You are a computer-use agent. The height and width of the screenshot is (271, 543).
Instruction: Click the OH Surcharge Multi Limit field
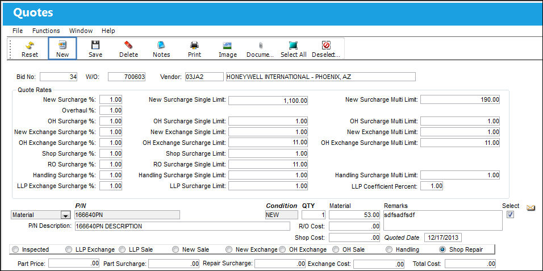click(460, 121)
